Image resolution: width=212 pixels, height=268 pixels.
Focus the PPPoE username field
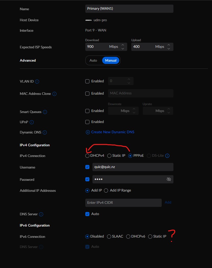tap(133, 167)
